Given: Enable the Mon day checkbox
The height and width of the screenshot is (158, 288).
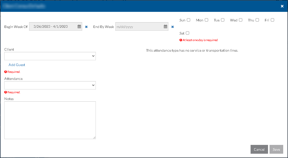Looking at the screenshot, I should pos(207,20).
